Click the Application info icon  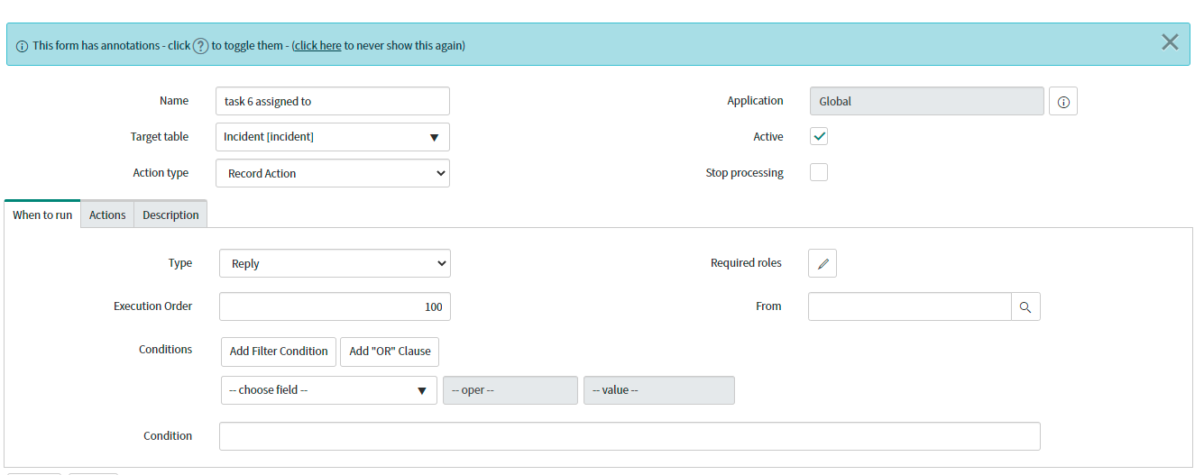[1063, 102]
